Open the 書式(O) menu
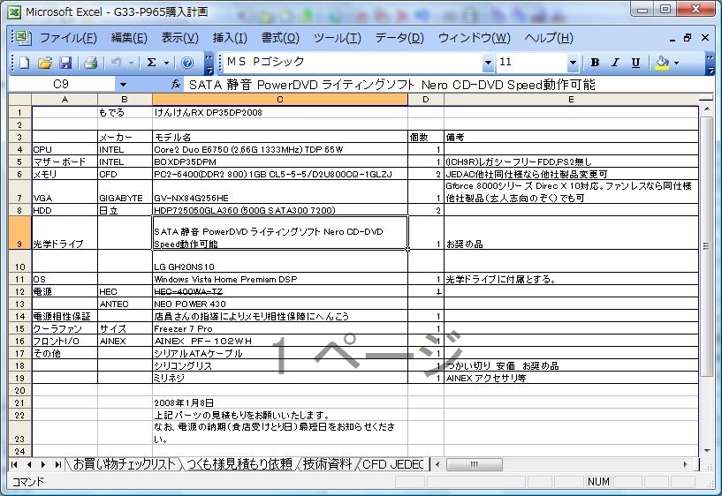722x496 pixels. [280, 38]
